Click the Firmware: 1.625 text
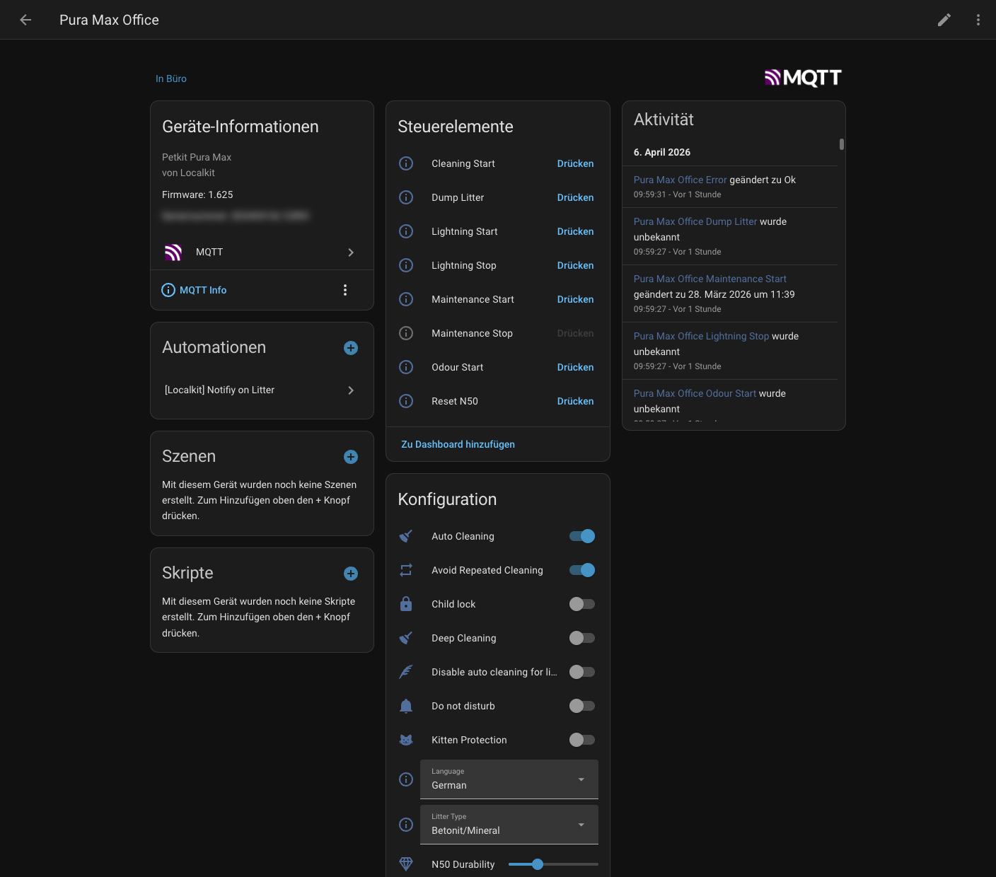This screenshot has width=996, height=877. (197, 194)
